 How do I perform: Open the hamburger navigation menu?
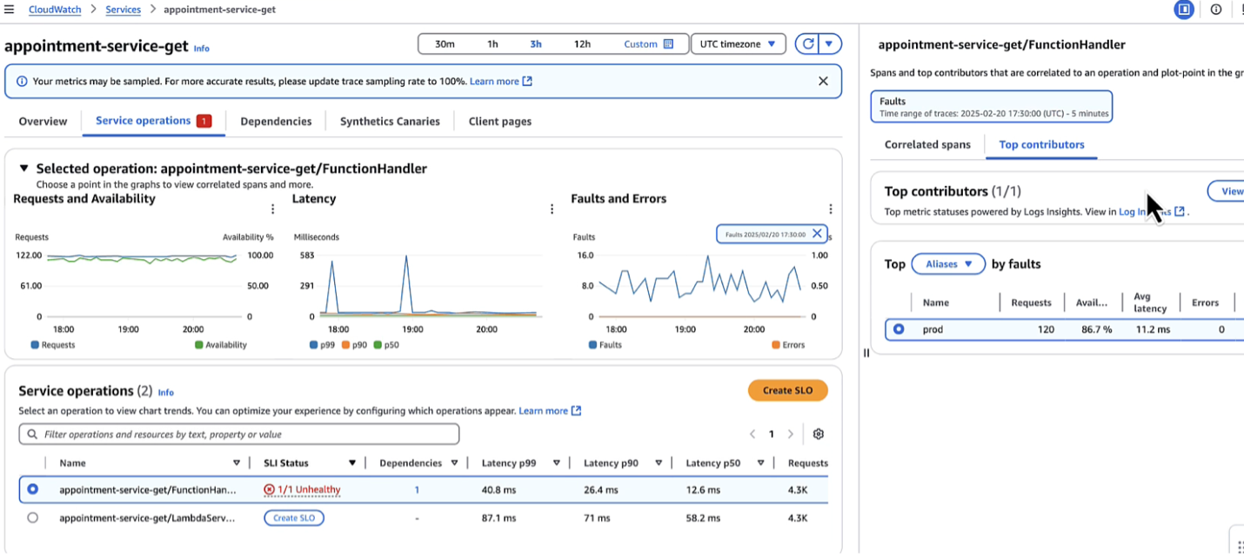[10, 10]
